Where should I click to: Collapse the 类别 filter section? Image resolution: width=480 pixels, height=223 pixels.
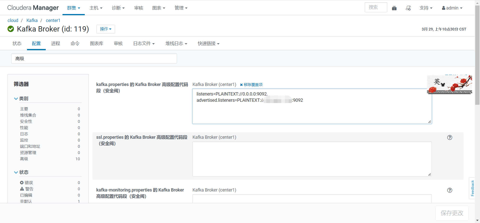pyautogui.click(x=21, y=98)
